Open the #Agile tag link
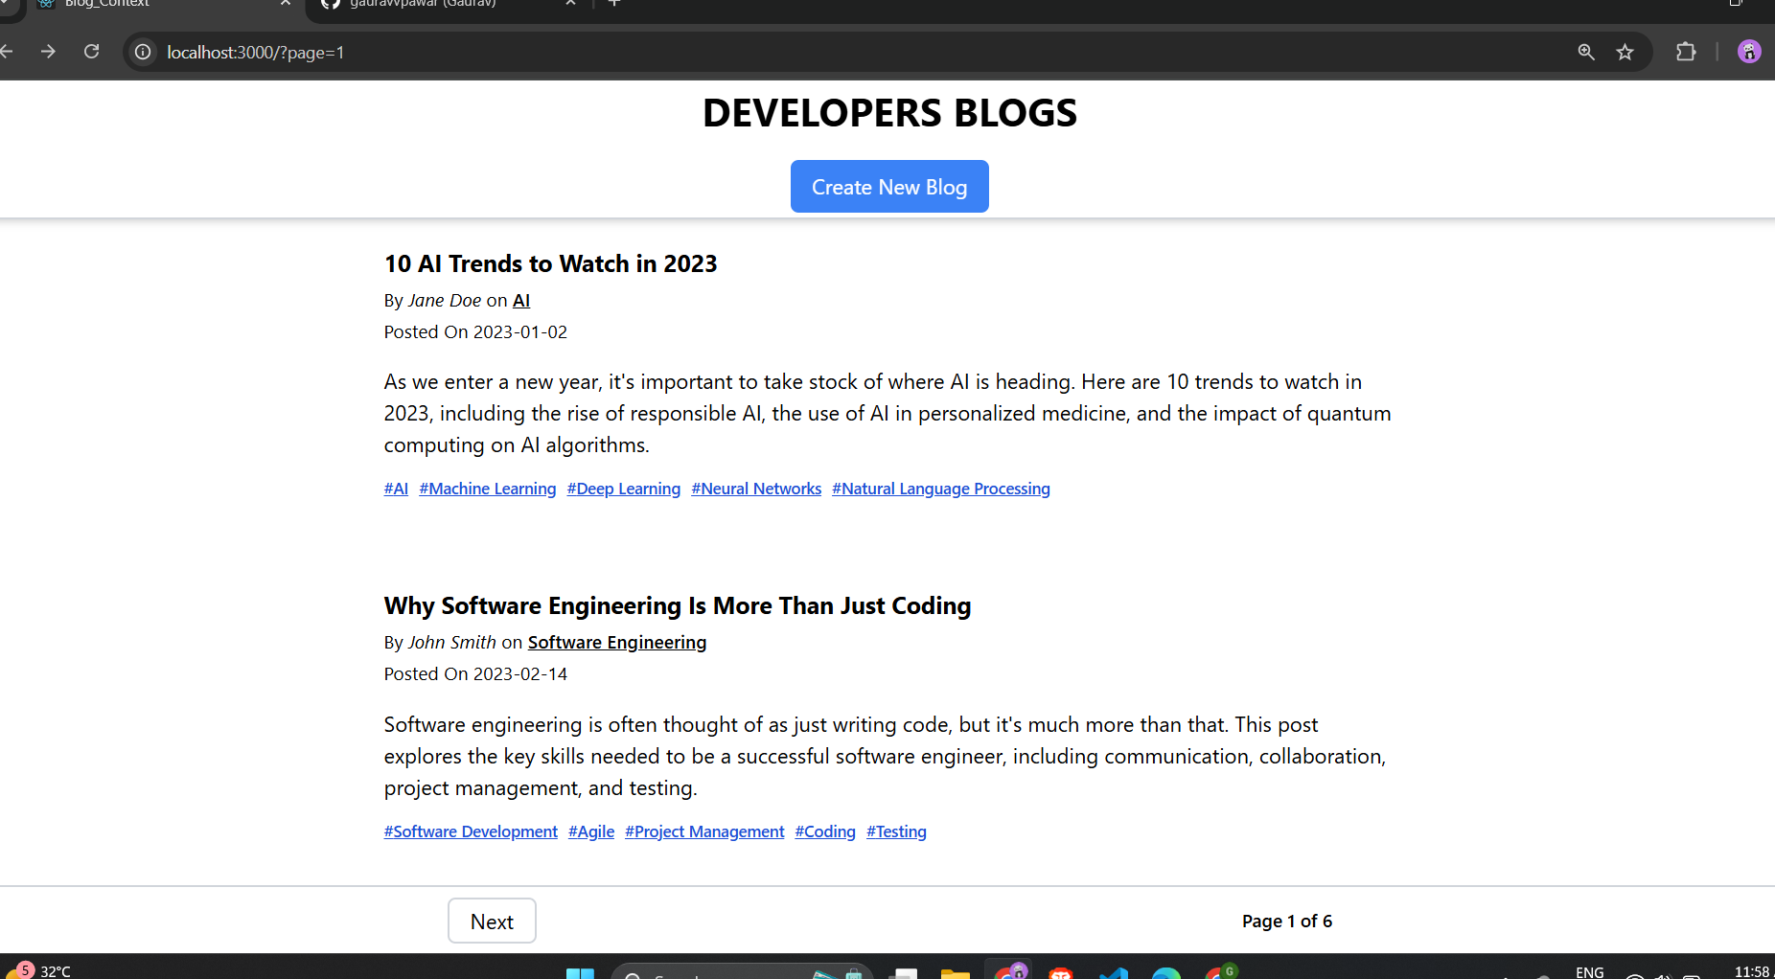 tap(590, 831)
